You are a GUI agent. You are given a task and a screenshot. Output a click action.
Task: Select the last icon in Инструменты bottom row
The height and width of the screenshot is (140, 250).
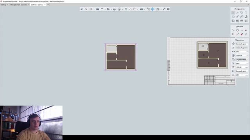pyautogui.click(x=246, y=21)
